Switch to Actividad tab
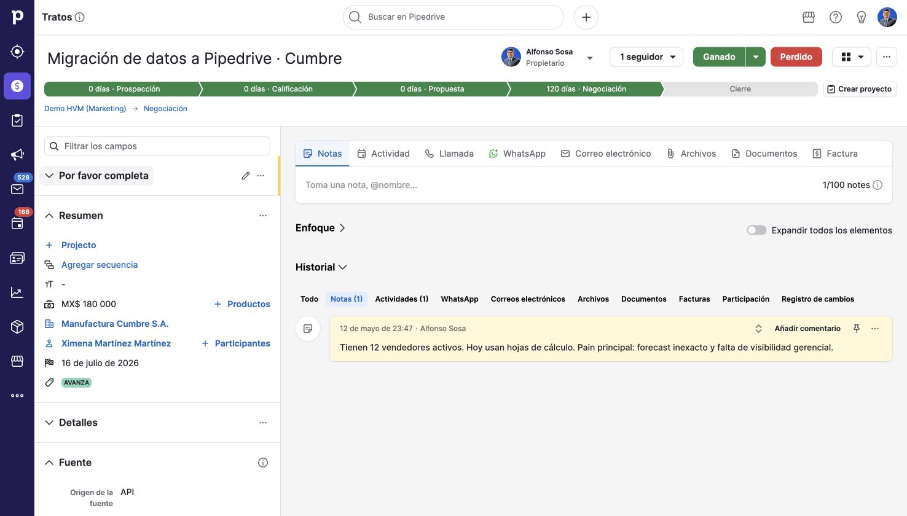 pos(383,154)
